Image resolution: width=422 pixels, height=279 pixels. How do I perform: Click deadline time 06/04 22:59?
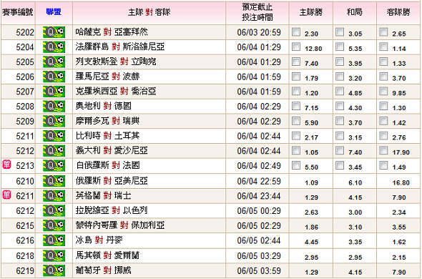(259, 181)
